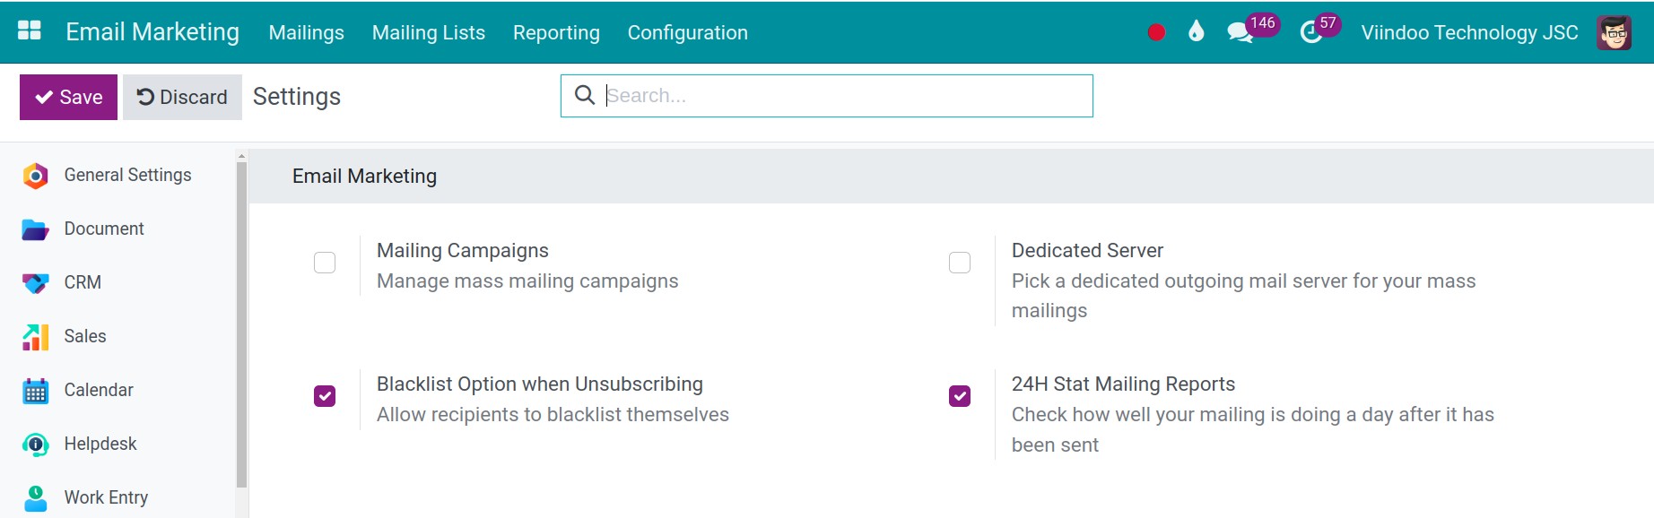The width and height of the screenshot is (1654, 518).
Task: Select Work Entry in settings sidebar
Action: coord(106,497)
